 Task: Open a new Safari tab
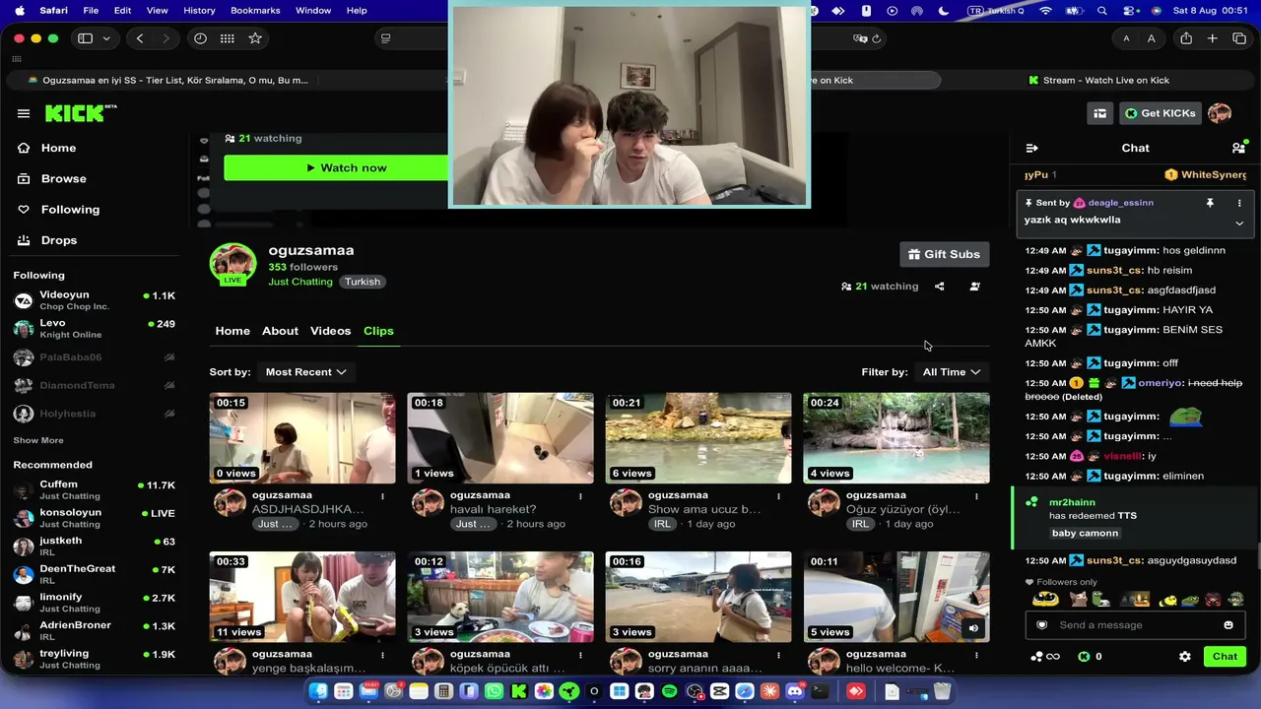pos(1213,38)
